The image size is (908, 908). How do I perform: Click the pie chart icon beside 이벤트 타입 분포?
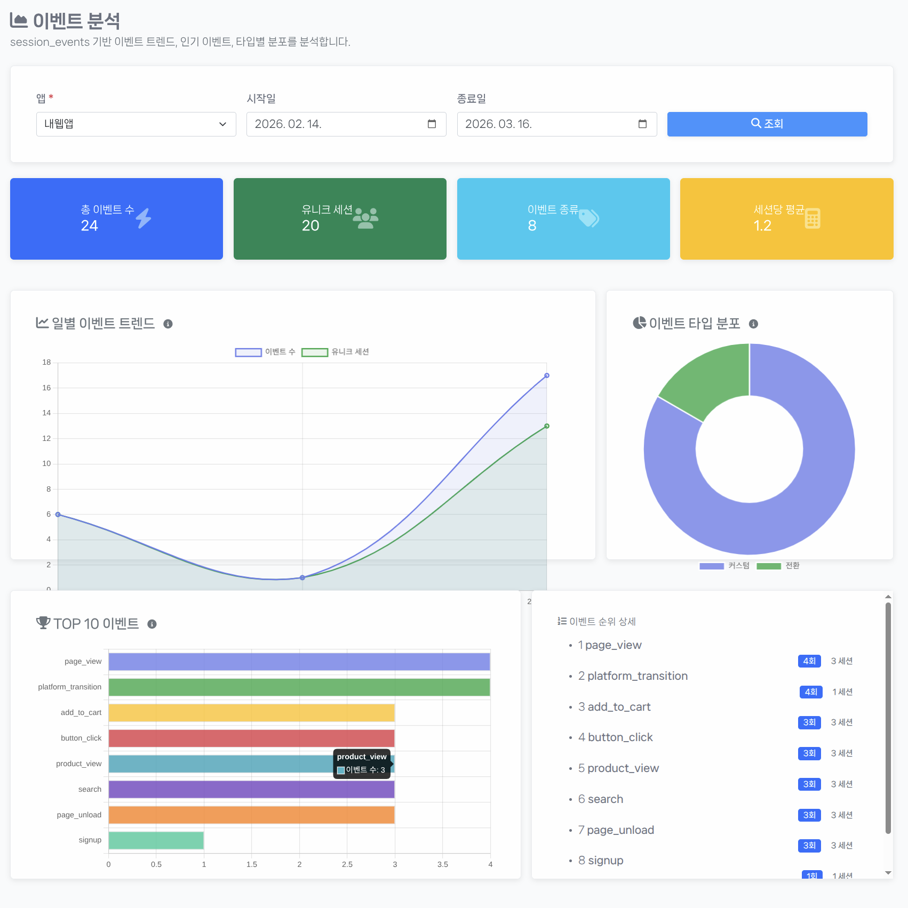tap(639, 323)
